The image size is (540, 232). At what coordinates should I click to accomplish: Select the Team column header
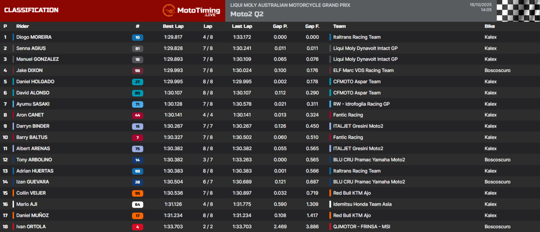click(x=339, y=26)
